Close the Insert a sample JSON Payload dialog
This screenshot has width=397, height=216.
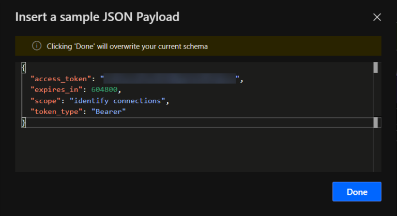pyautogui.click(x=377, y=17)
